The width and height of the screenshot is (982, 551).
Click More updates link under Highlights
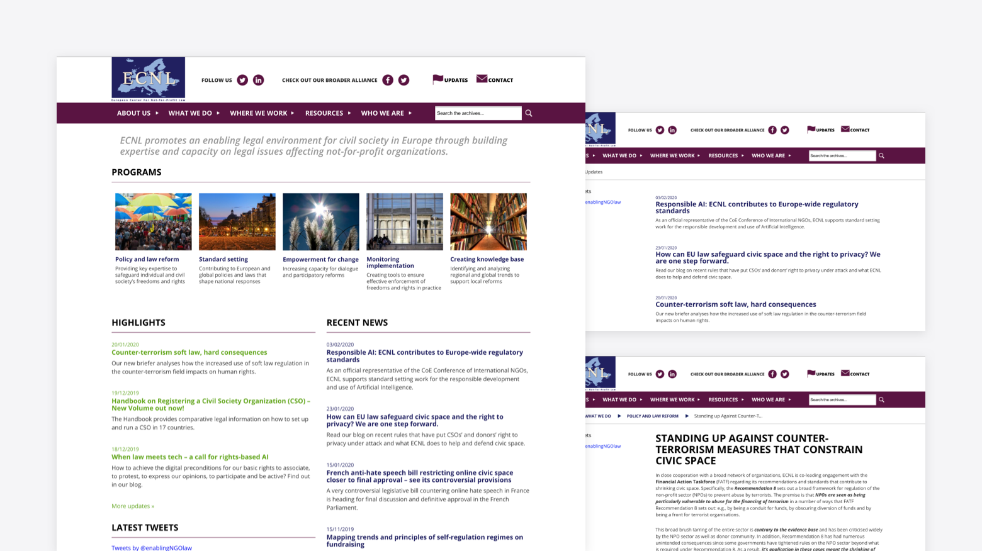pos(133,506)
